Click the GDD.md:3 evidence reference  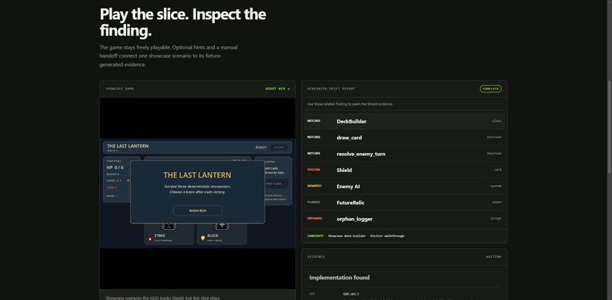coord(351,294)
